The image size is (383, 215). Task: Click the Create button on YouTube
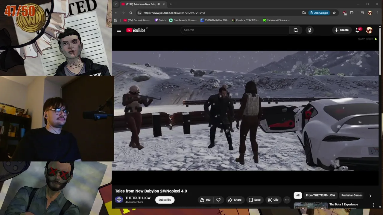(341, 30)
